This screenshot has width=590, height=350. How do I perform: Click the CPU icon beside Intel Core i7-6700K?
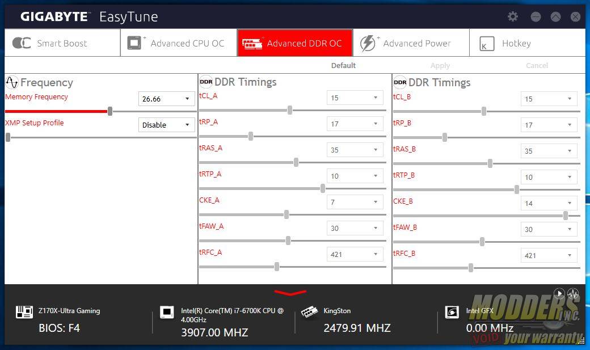point(167,312)
